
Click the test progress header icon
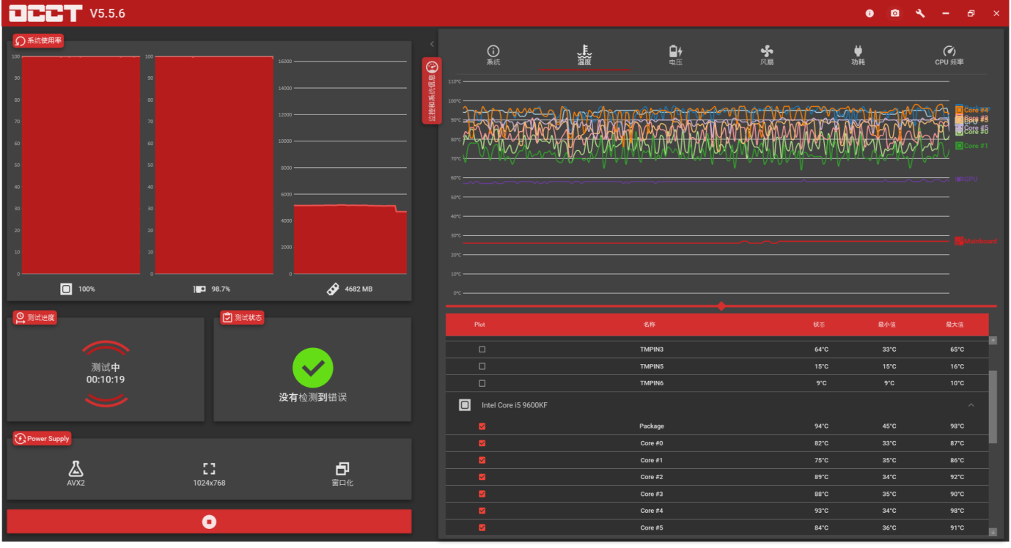tap(20, 317)
